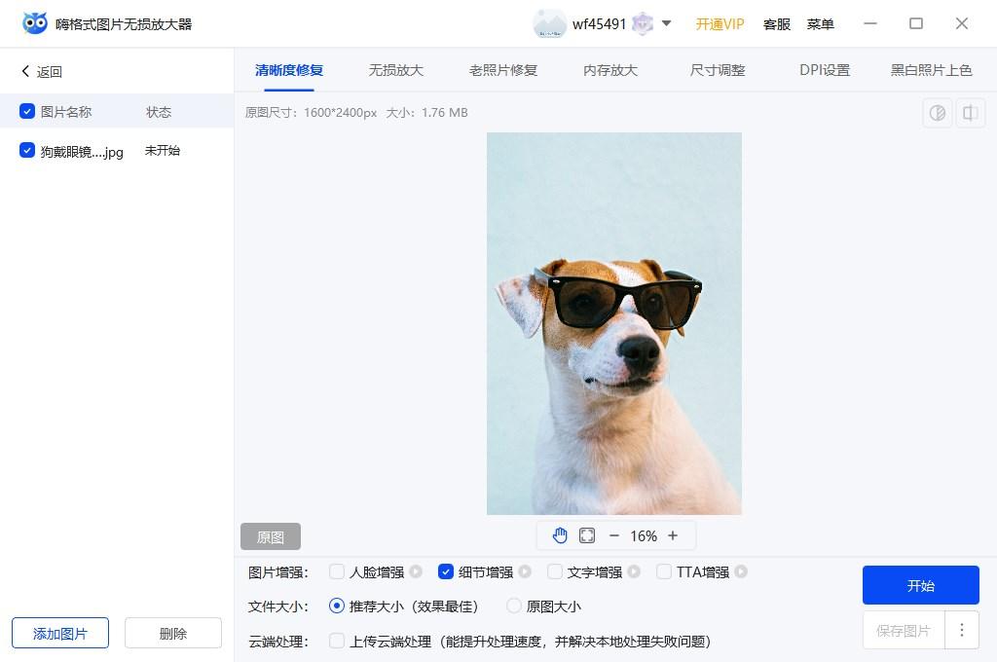Open the info tooltip beside 细节增强
Image resolution: width=997 pixels, height=662 pixels.
[x=524, y=571]
